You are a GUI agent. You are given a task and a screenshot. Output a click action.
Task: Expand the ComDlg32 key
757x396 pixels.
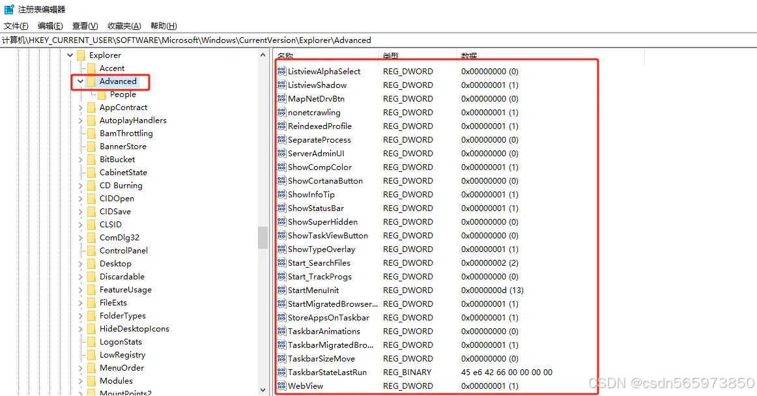tap(81, 238)
